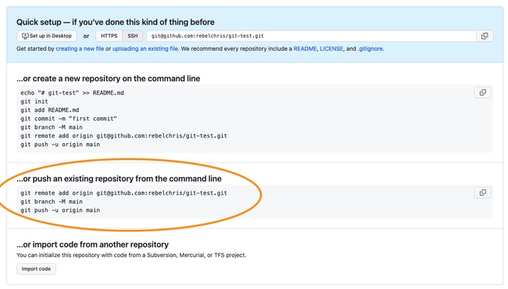Copy the create new repository commands
This screenshot has width=508, height=289.
point(482,92)
